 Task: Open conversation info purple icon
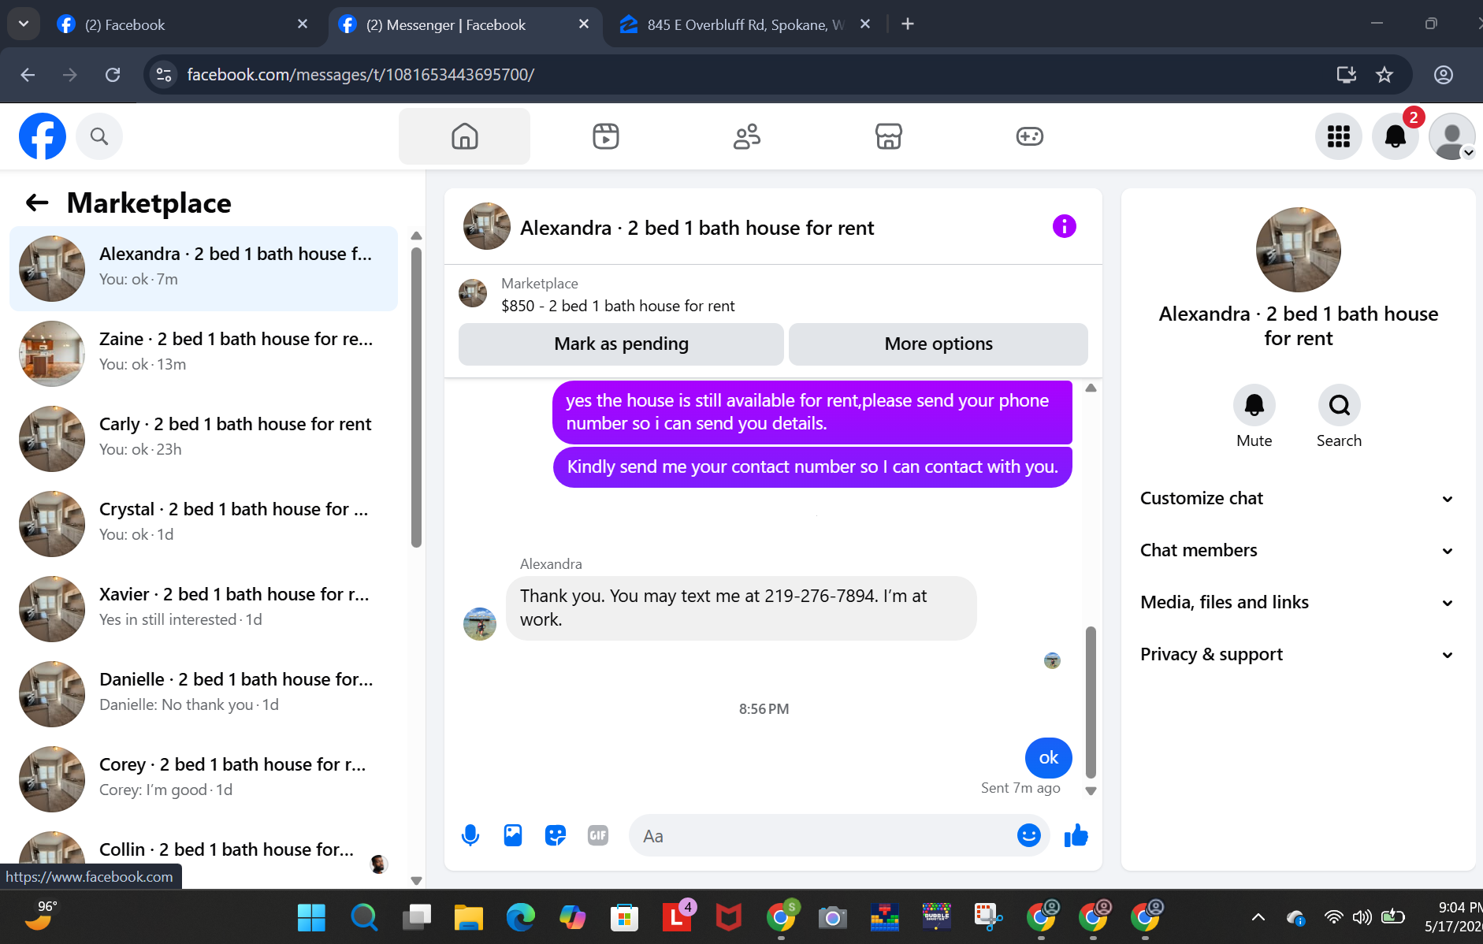pos(1064,227)
